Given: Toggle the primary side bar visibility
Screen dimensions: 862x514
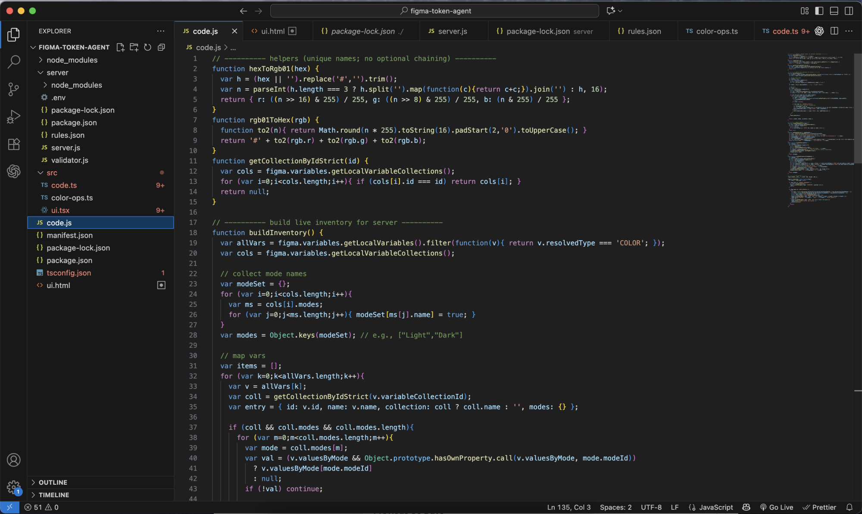Looking at the screenshot, I should (819, 11).
